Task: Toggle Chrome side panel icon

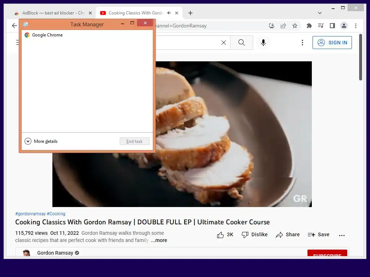Action: click(x=332, y=26)
